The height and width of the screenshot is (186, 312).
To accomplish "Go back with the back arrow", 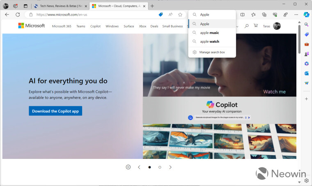I will [7, 14].
